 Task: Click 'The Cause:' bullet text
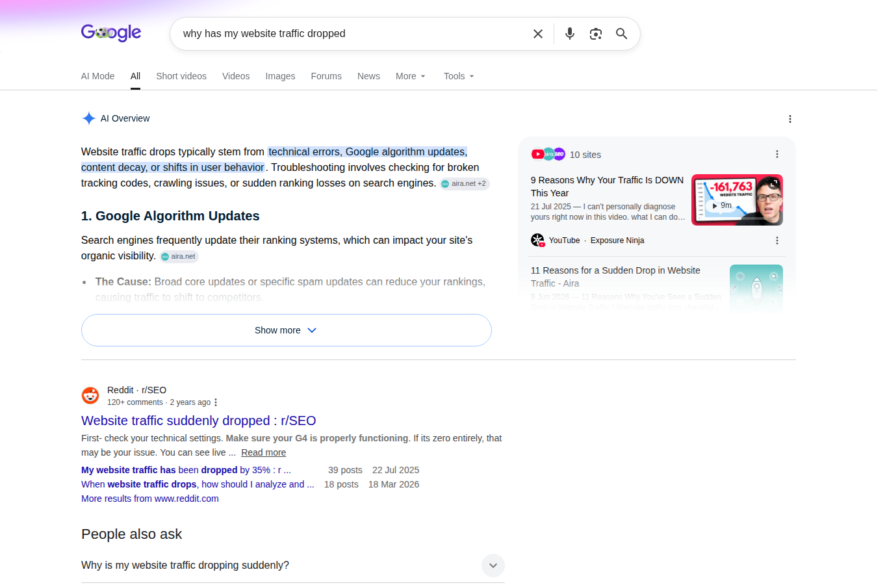tap(123, 281)
